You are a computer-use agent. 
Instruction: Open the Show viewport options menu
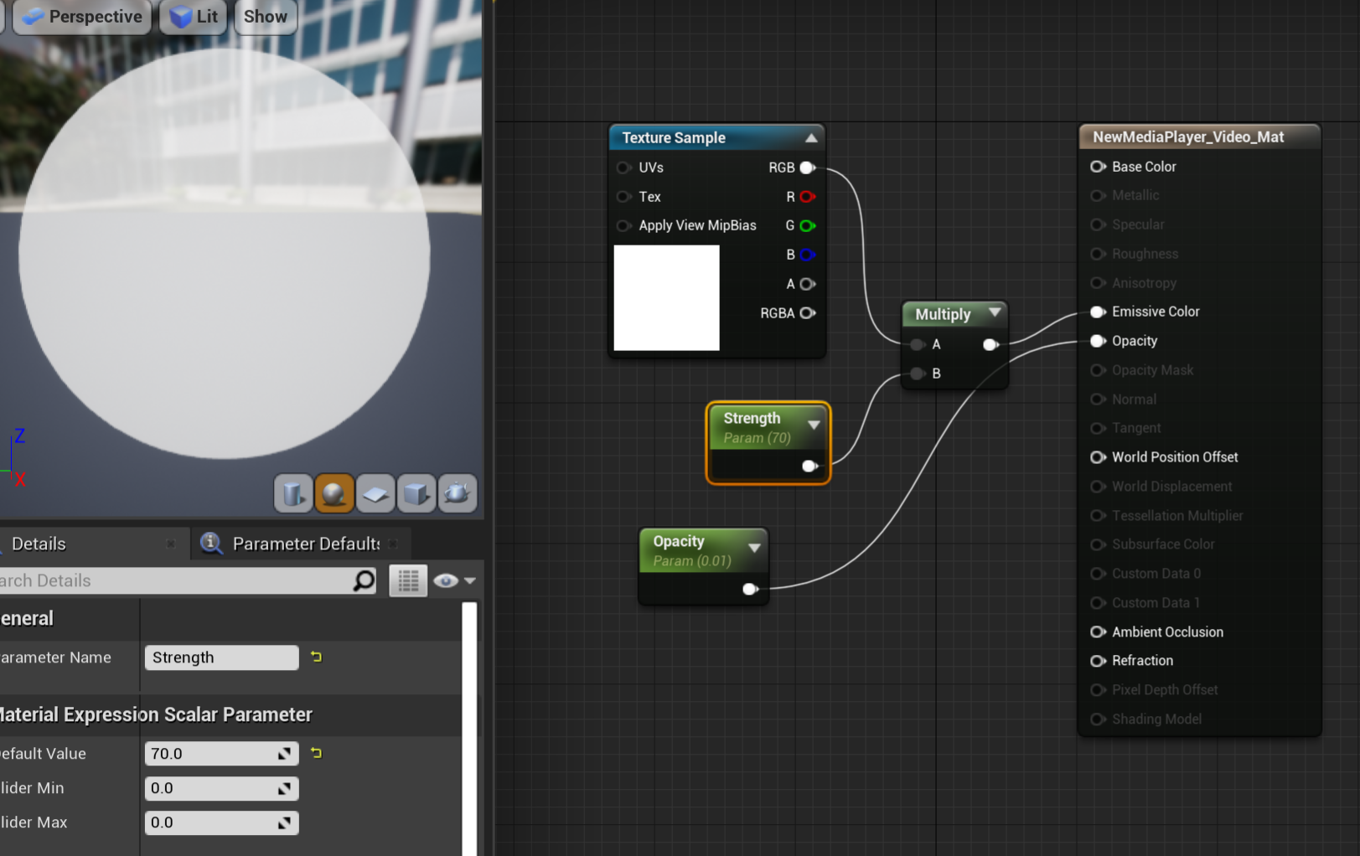coord(266,17)
